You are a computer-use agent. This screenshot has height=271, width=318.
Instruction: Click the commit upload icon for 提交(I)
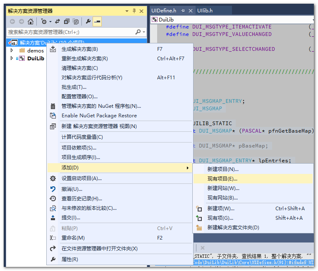coord(53,218)
